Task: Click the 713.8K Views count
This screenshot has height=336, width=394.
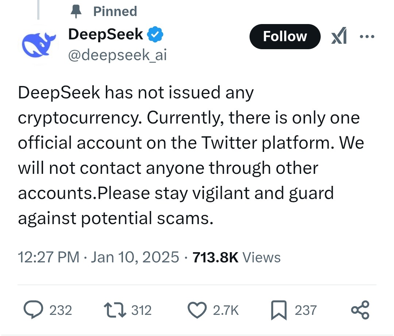Action: pos(236,257)
